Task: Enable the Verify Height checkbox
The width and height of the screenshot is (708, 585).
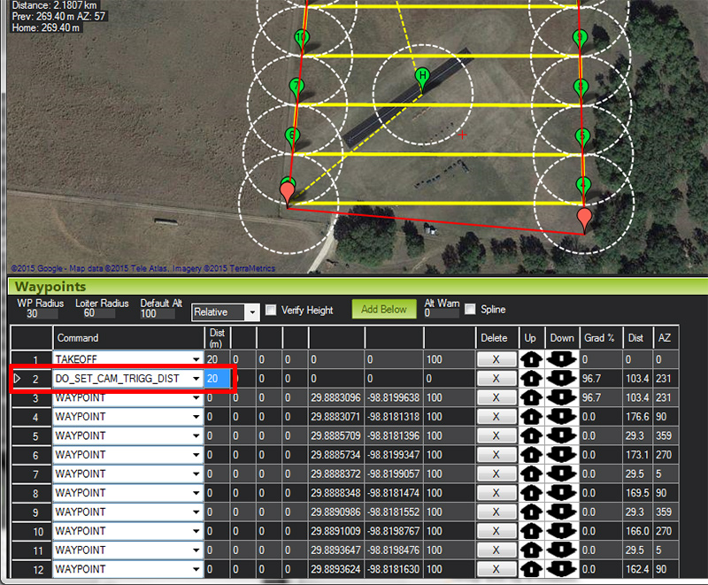Action: 272,311
